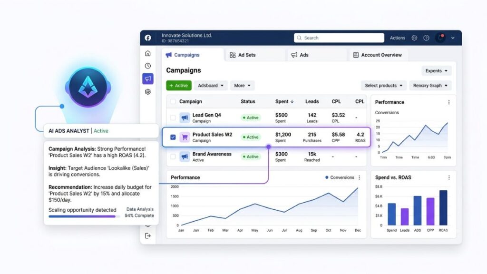Uncheck the Product Sales W2 checkbox

(x=173, y=137)
